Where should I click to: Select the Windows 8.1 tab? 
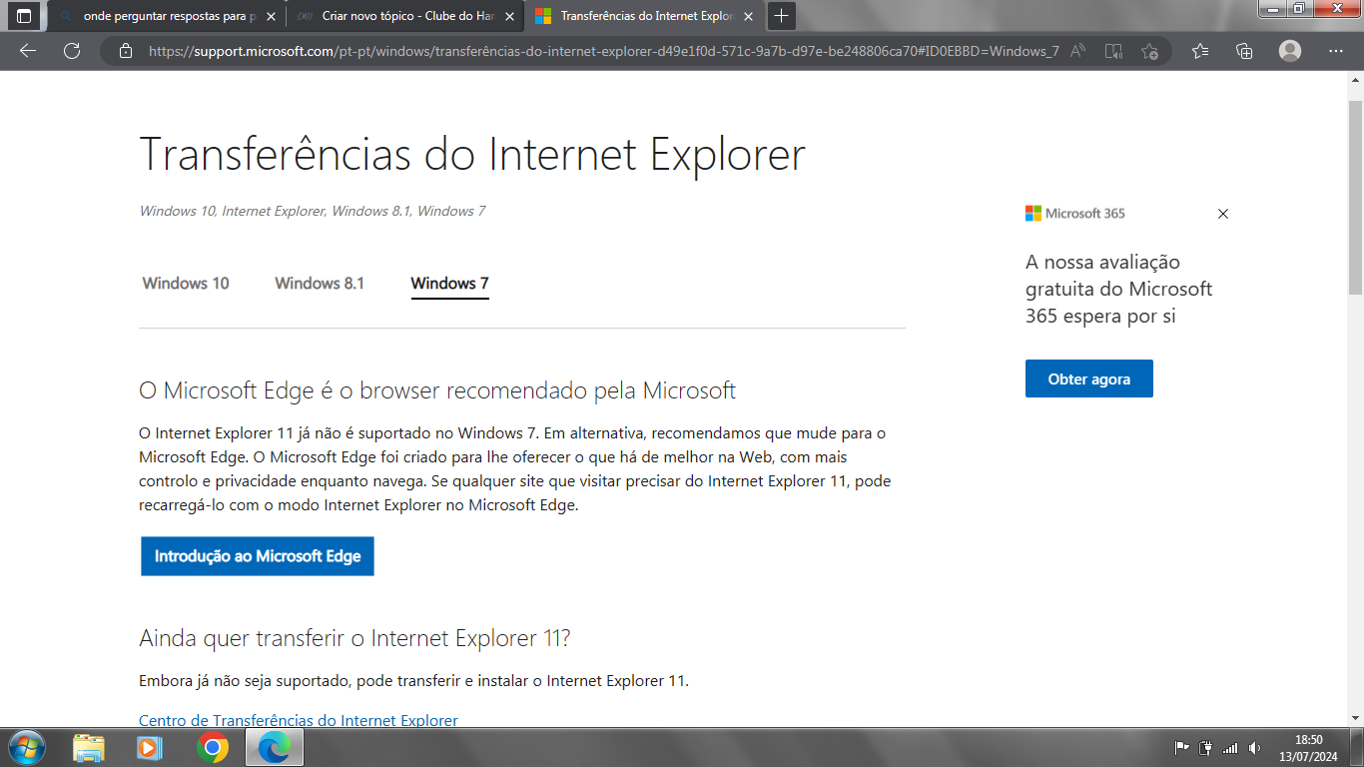coord(320,284)
